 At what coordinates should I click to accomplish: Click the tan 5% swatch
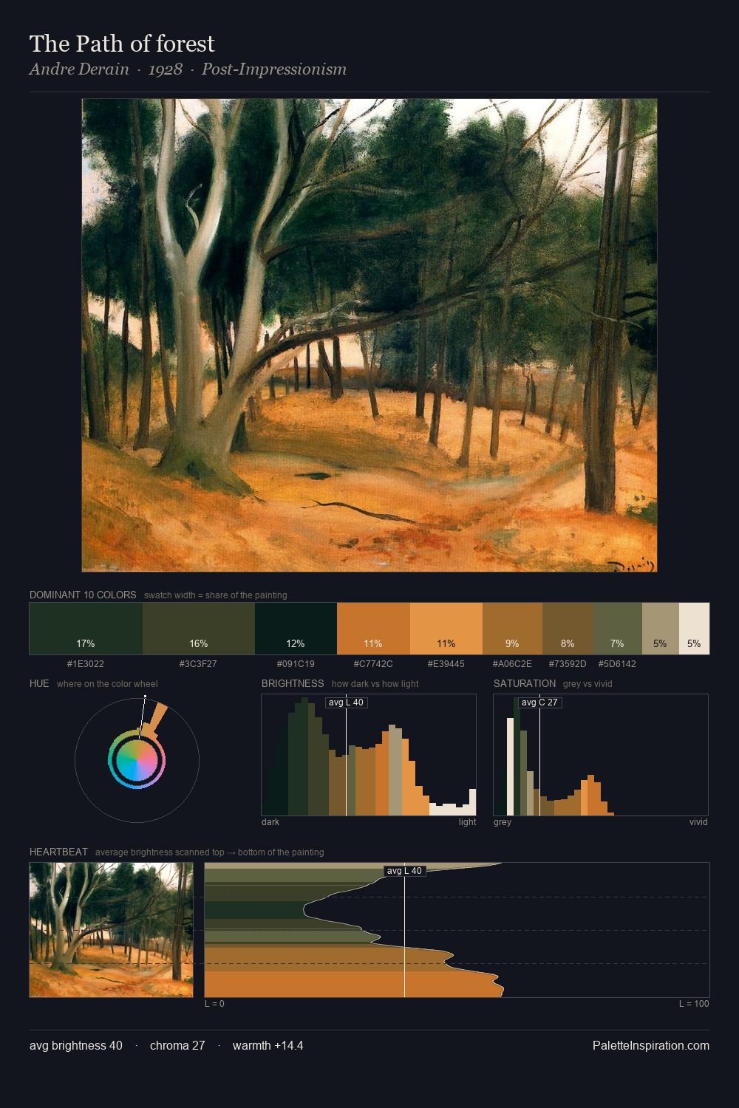point(661,629)
